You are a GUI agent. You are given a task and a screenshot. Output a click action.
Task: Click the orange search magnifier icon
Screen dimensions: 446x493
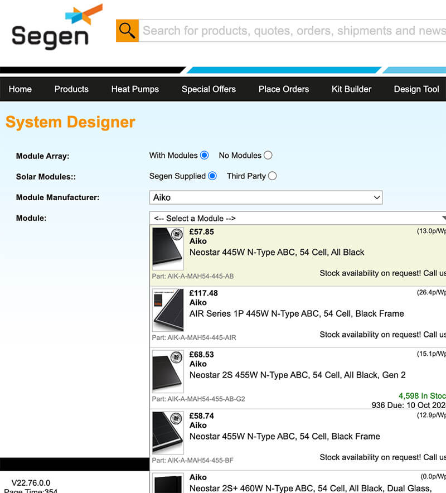pyautogui.click(x=127, y=31)
